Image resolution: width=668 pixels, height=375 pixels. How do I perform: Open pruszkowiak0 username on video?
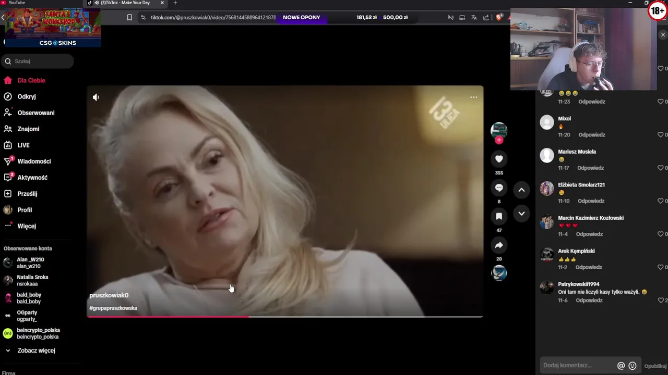[x=109, y=295]
